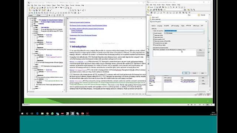Follow the The Results link in document
The width and height of the screenshot is (237, 133).
coord(73,38)
